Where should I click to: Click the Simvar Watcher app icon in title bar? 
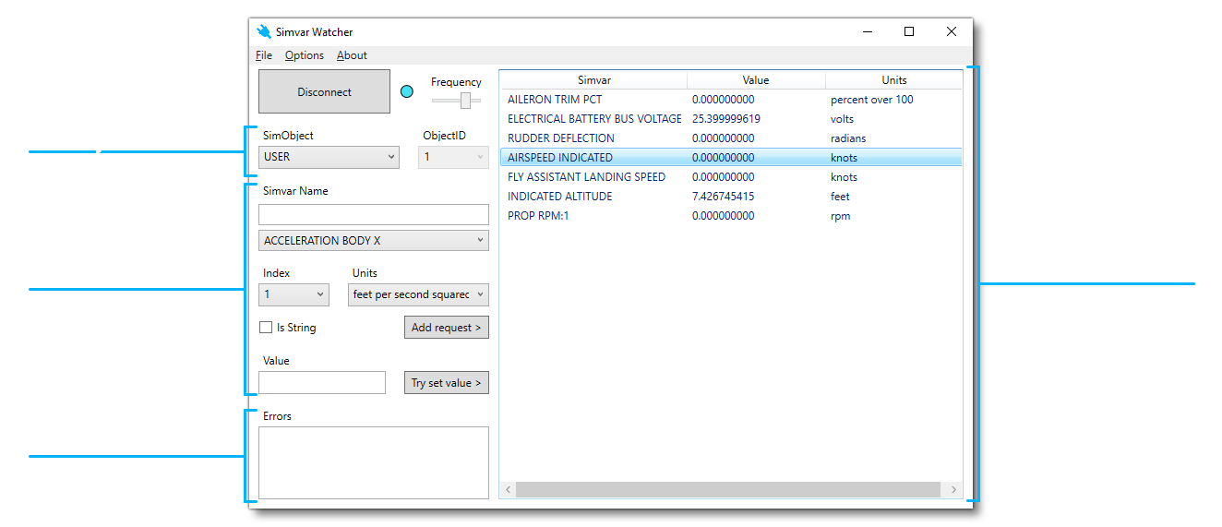(264, 31)
